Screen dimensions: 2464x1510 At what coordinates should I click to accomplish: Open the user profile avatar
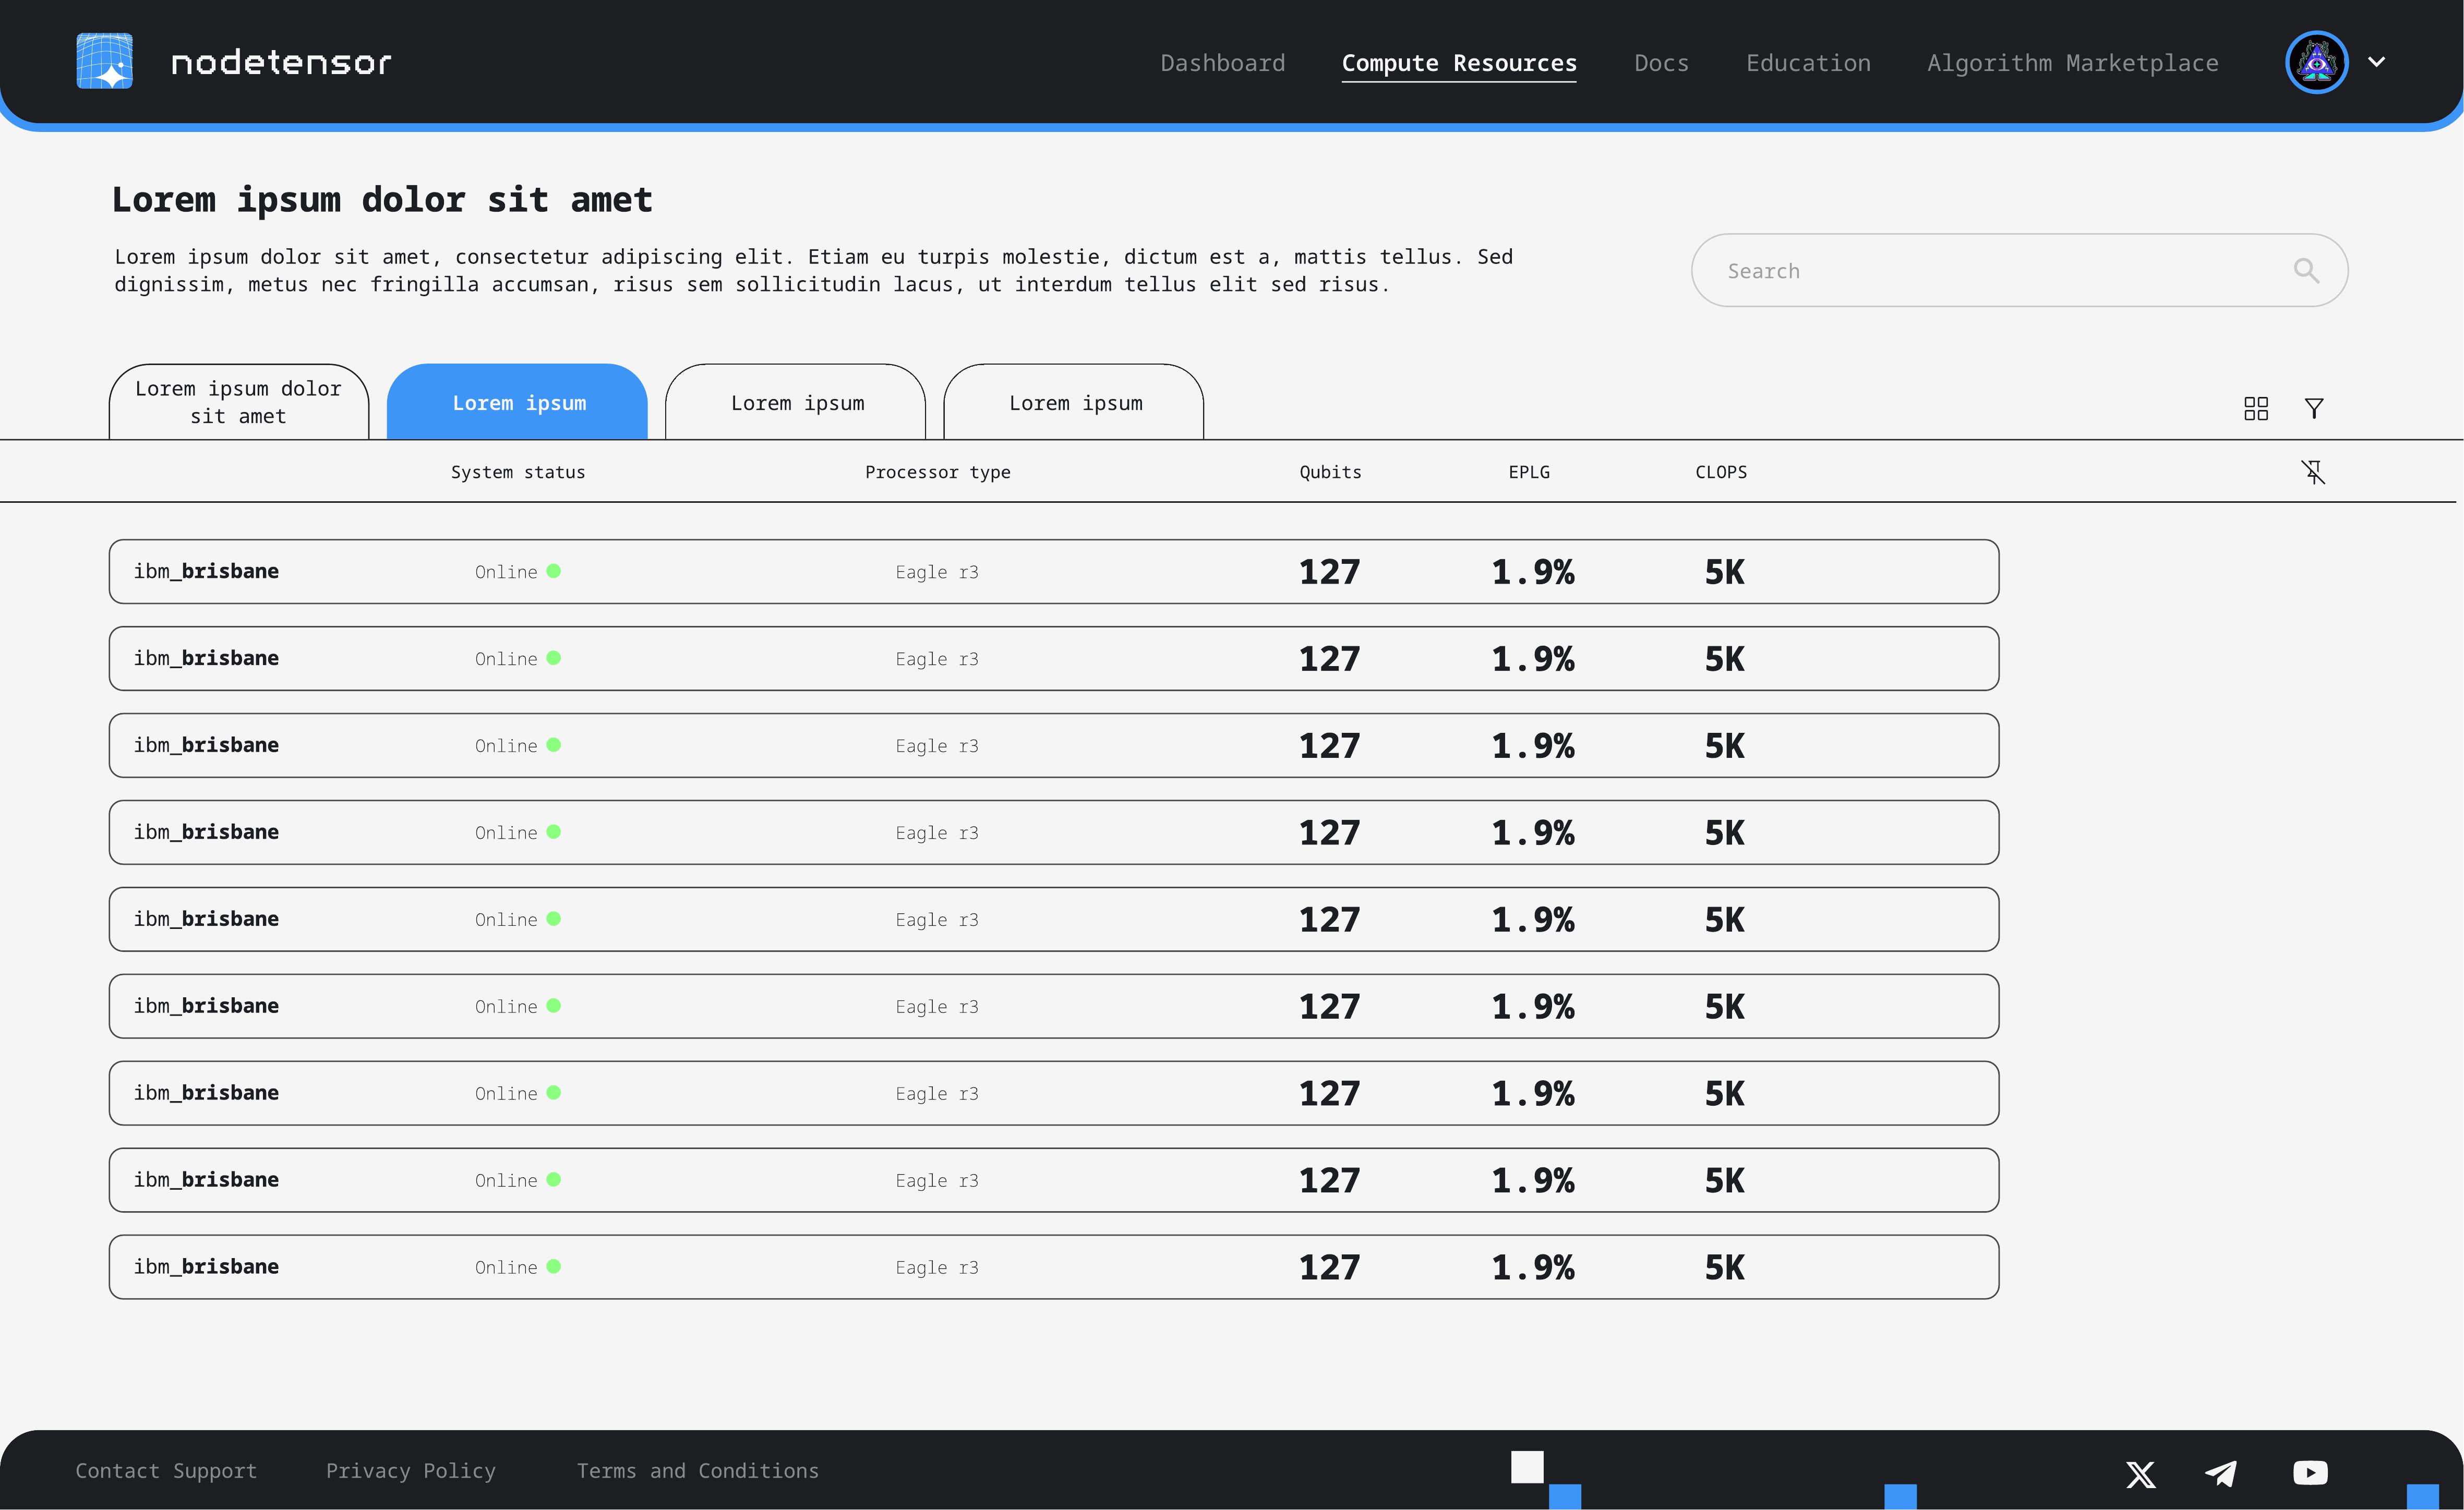point(2316,62)
